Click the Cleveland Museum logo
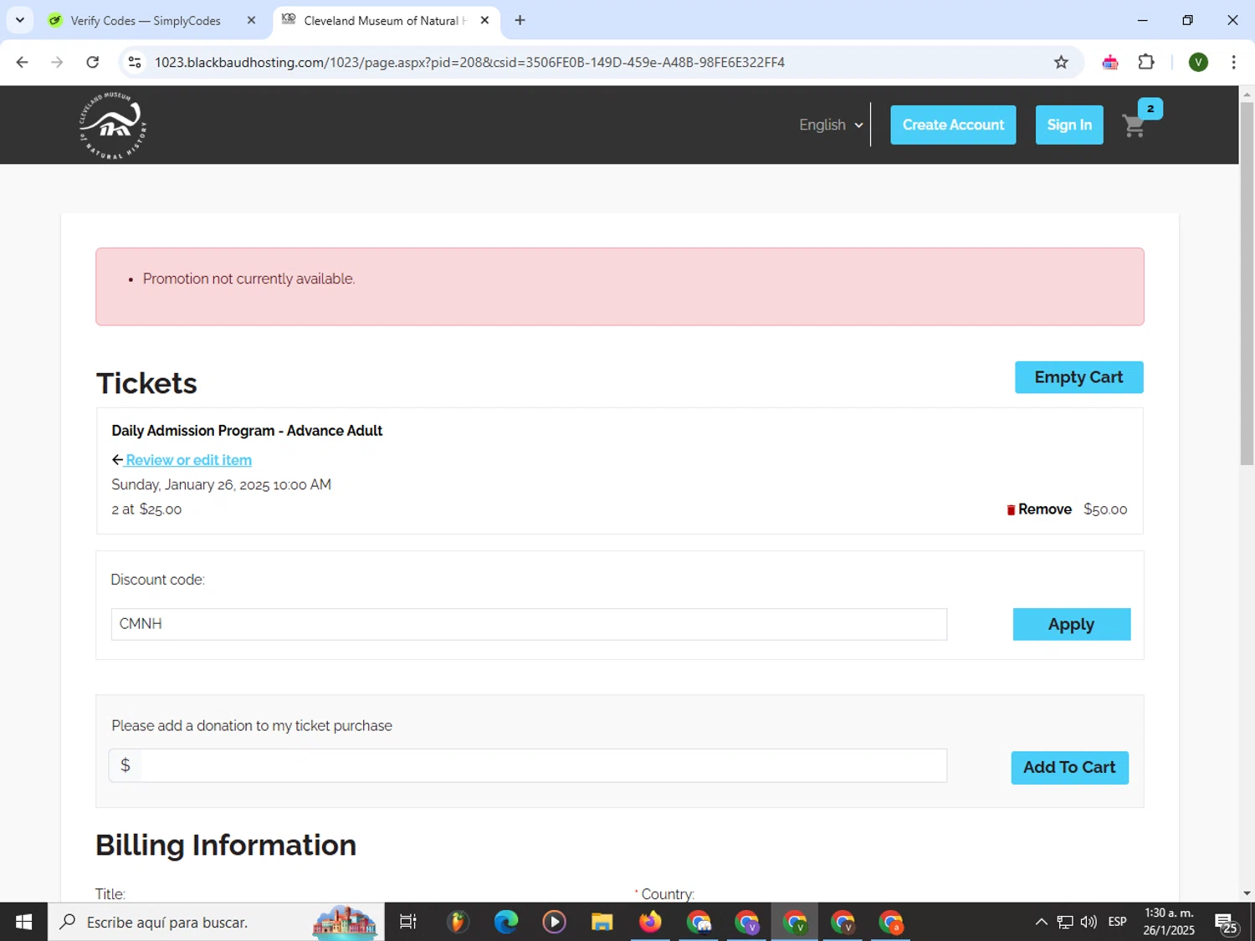This screenshot has height=941, width=1255. [x=113, y=125]
